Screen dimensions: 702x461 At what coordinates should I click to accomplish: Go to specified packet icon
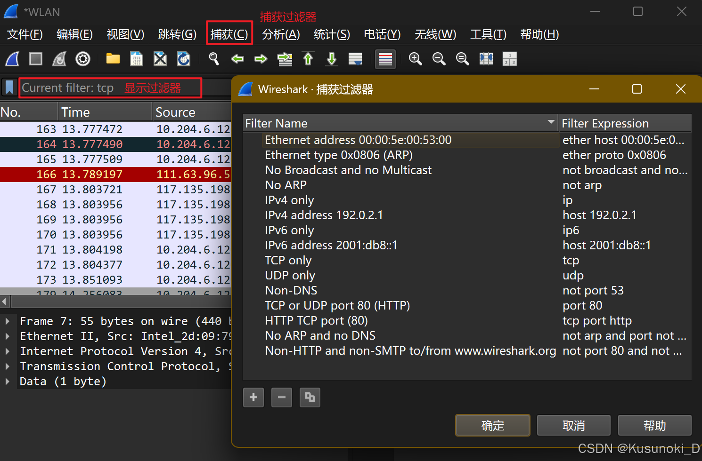[x=285, y=59]
